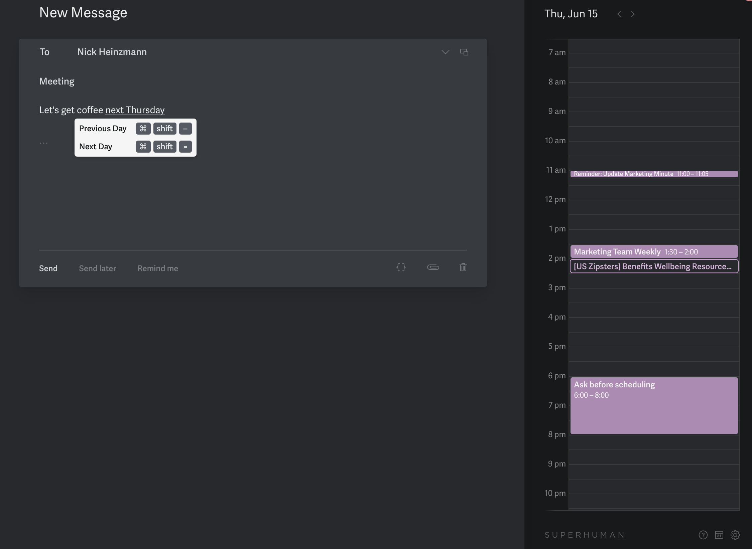752x549 pixels.
Task: Open the settings gear icon
Action: tap(735, 535)
